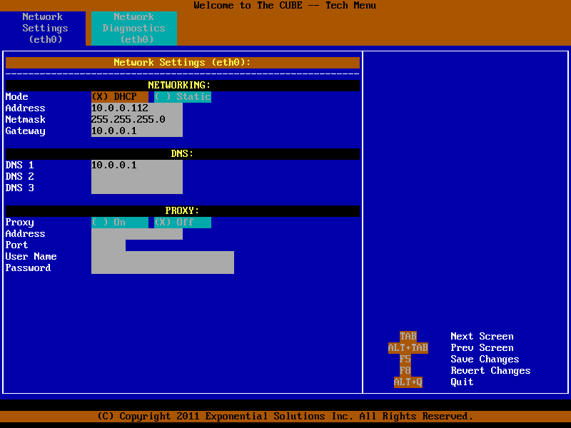
Task: Click the Next Screen label
Action: click(x=482, y=336)
